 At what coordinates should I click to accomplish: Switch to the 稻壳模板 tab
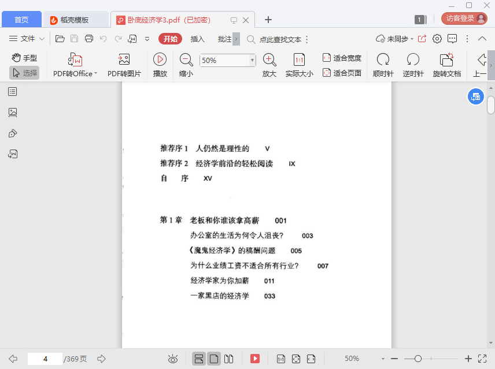tap(75, 20)
